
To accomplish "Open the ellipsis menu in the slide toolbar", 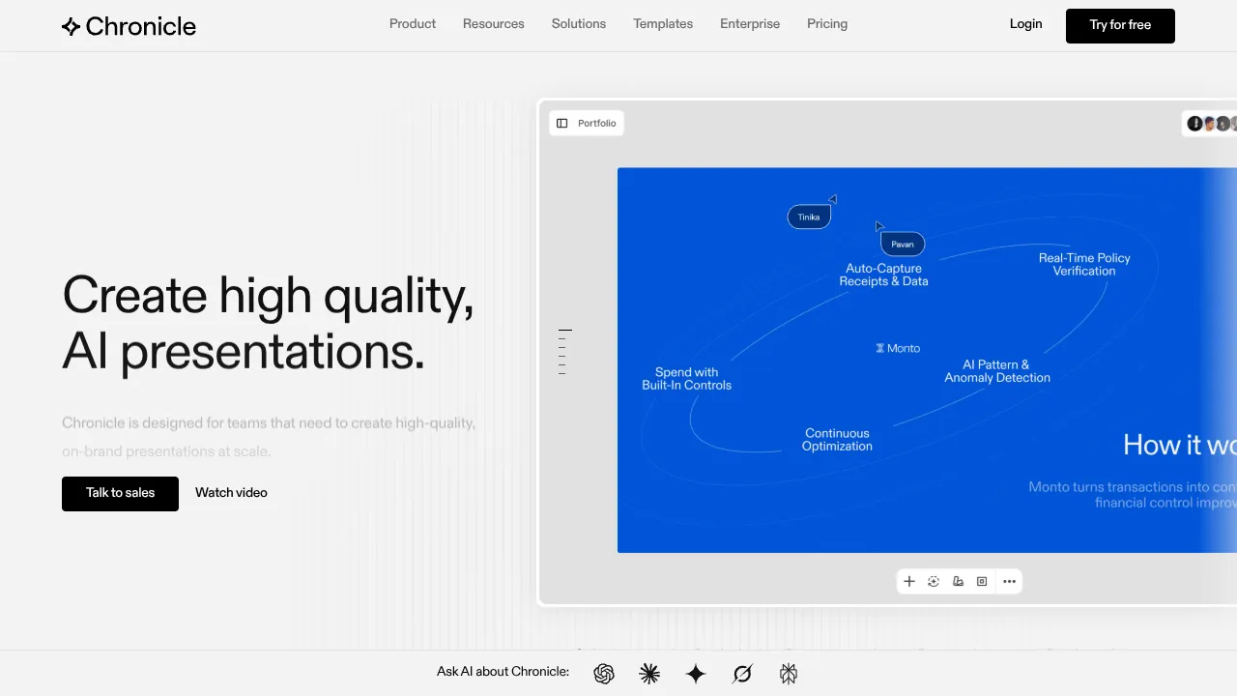I will [x=1009, y=581].
